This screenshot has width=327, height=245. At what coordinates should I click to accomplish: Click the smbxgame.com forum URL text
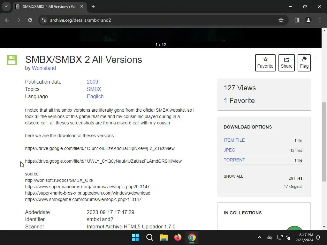(83, 199)
